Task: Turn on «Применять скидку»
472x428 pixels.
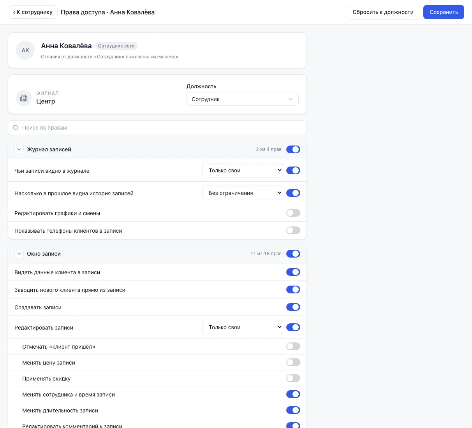Action: (x=293, y=378)
